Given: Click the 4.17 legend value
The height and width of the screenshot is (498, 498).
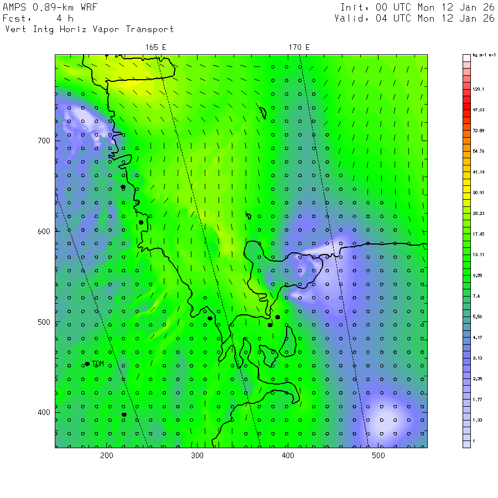Looking at the screenshot, I should (478, 338).
